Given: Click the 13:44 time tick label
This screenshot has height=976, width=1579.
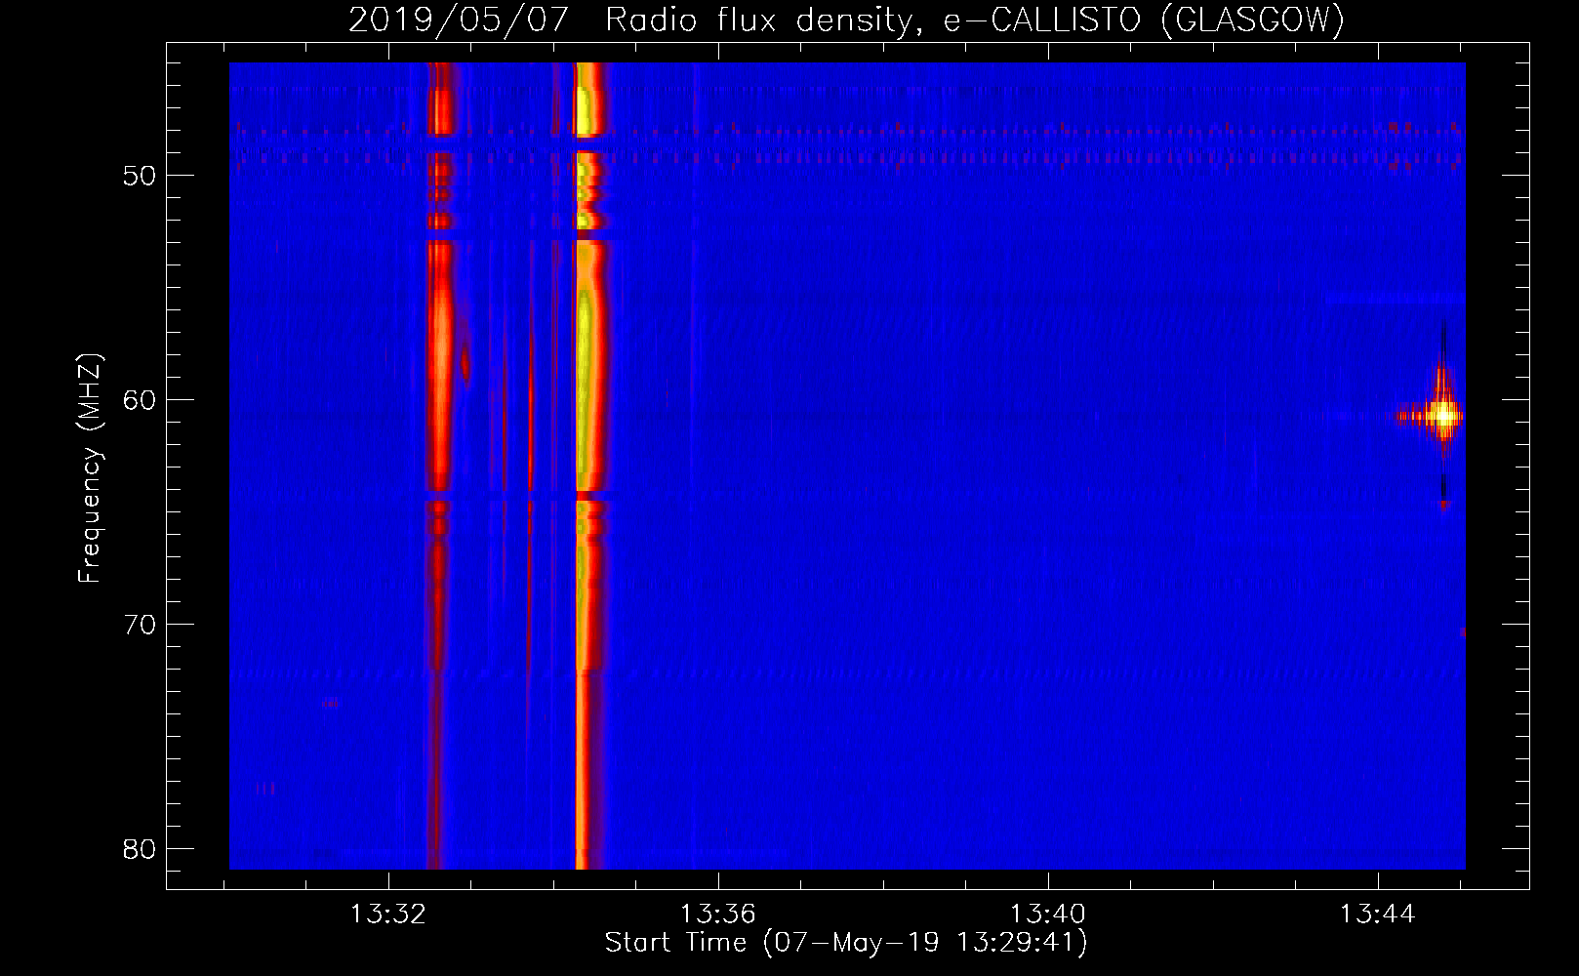Looking at the screenshot, I should [1378, 915].
